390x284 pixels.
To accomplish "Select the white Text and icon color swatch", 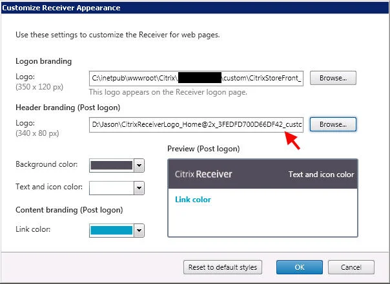I will (112, 188).
